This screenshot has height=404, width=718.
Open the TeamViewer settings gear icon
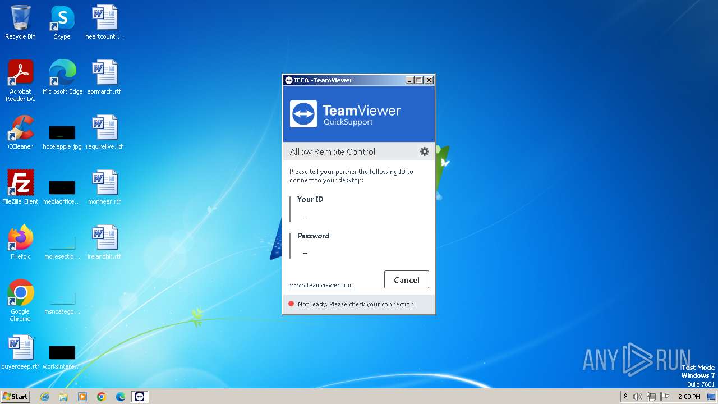[425, 151]
